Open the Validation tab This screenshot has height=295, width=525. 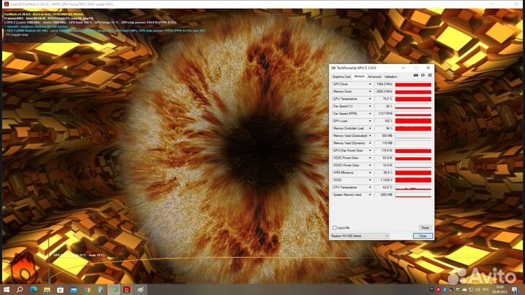(x=391, y=76)
